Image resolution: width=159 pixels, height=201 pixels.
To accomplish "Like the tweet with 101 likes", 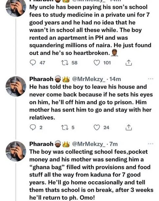I will click(97, 63).
